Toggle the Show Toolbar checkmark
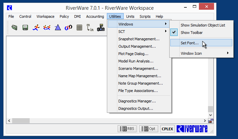This screenshot has width=238, height=139. pyautogui.click(x=174, y=32)
